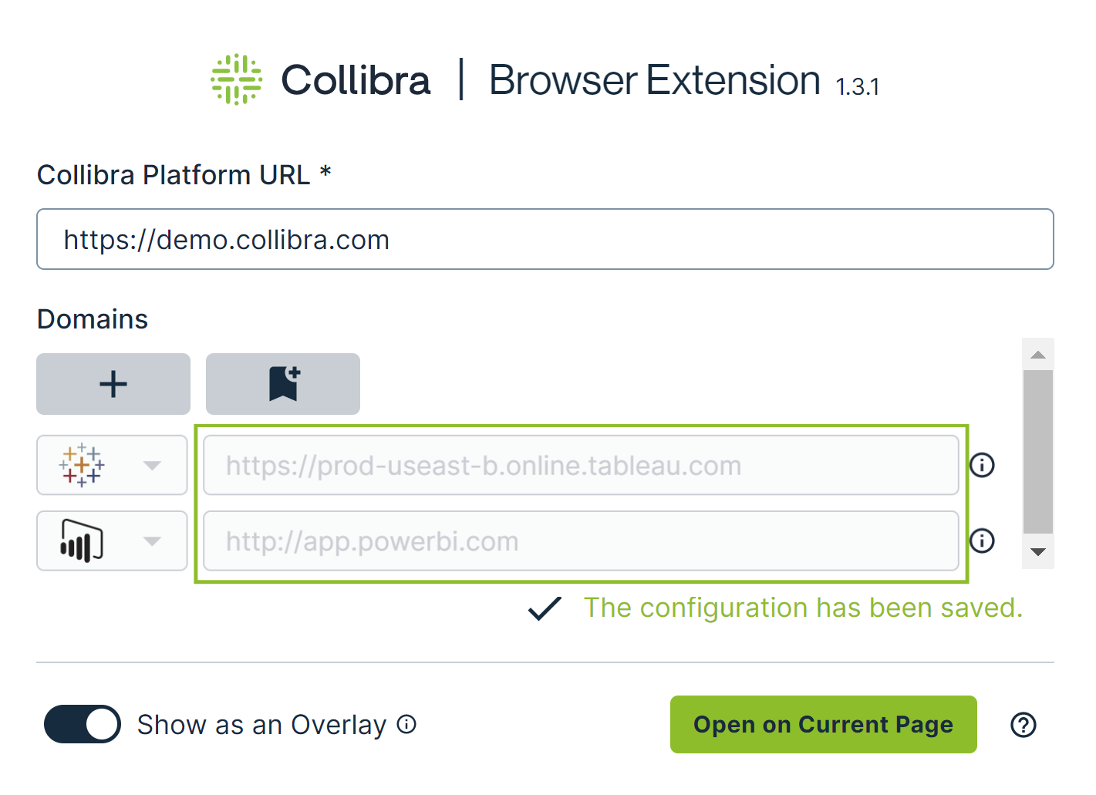Select the Power BI icon in domains list

[80, 541]
